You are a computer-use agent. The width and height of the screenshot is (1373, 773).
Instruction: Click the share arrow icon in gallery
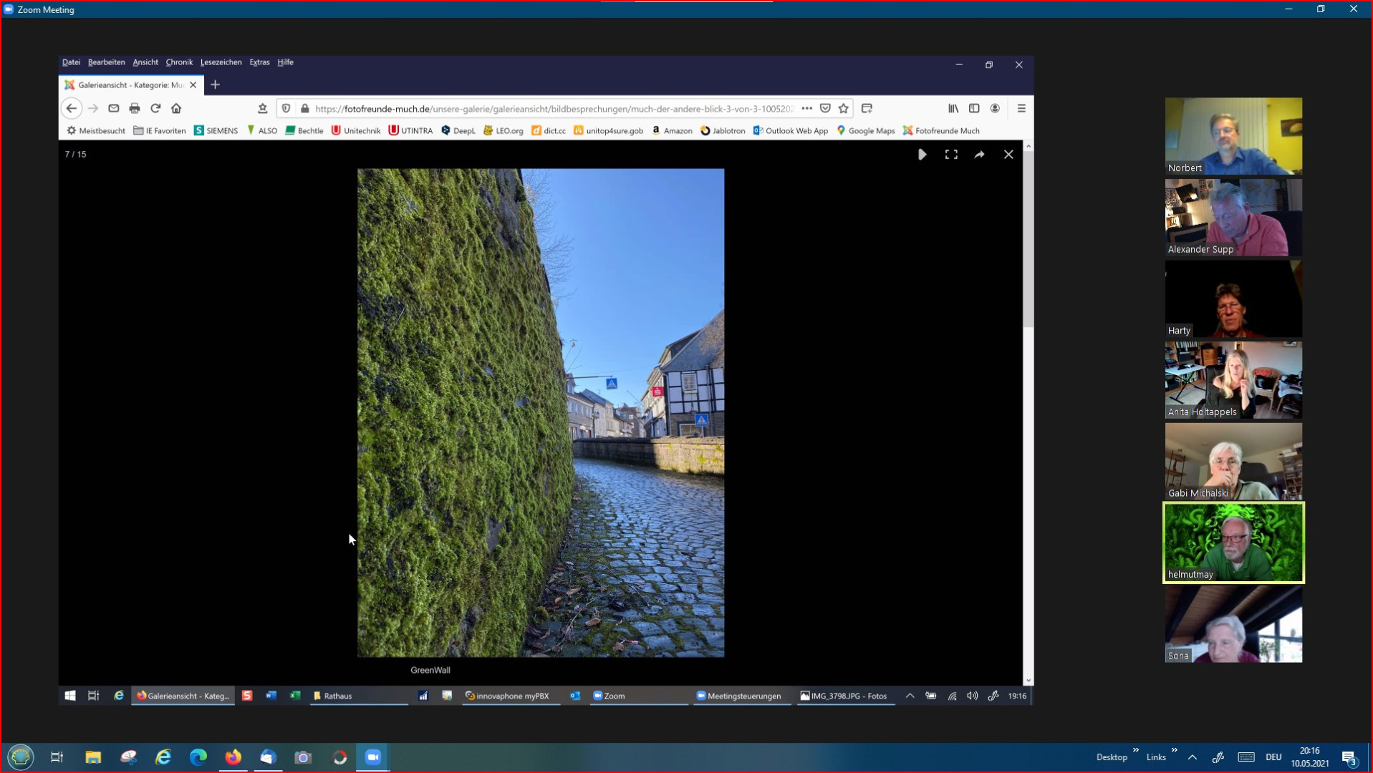[979, 155]
